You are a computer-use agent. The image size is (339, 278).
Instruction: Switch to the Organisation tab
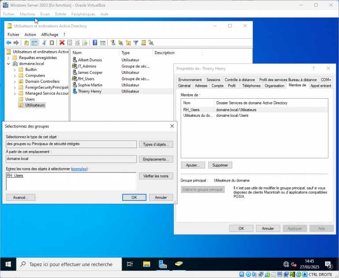(275, 85)
